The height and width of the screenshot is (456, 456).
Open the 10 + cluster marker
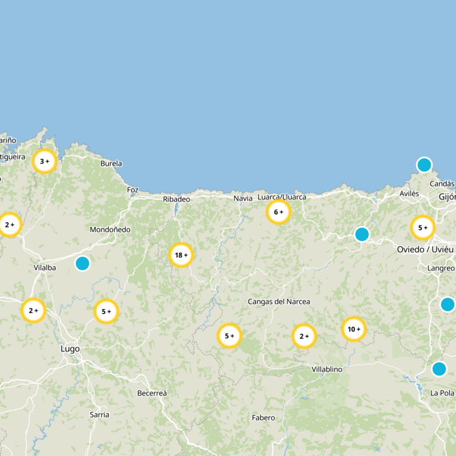pyautogui.click(x=354, y=329)
